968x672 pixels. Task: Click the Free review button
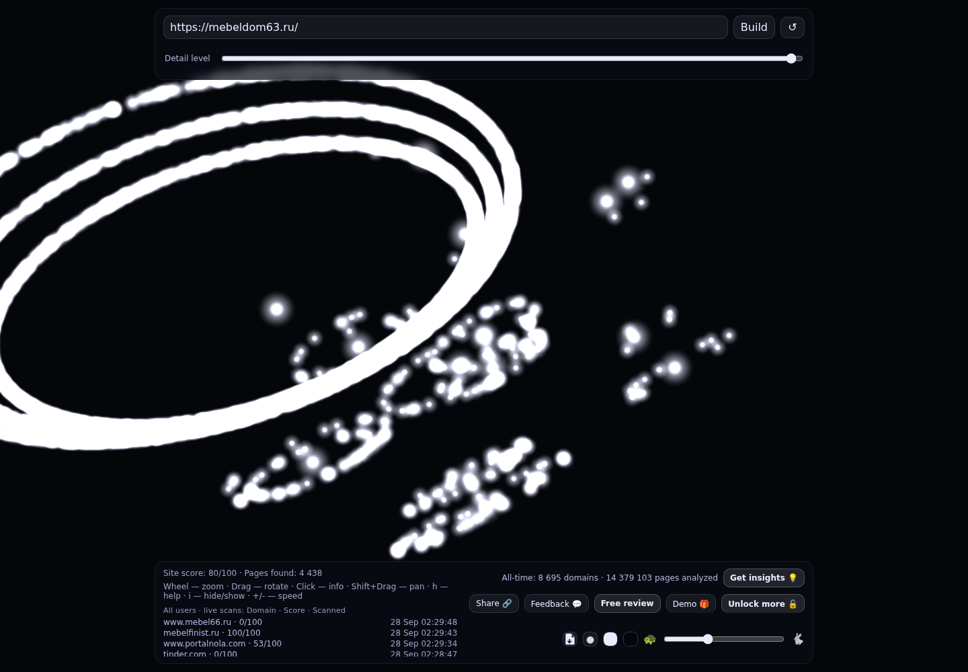(627, 603)
